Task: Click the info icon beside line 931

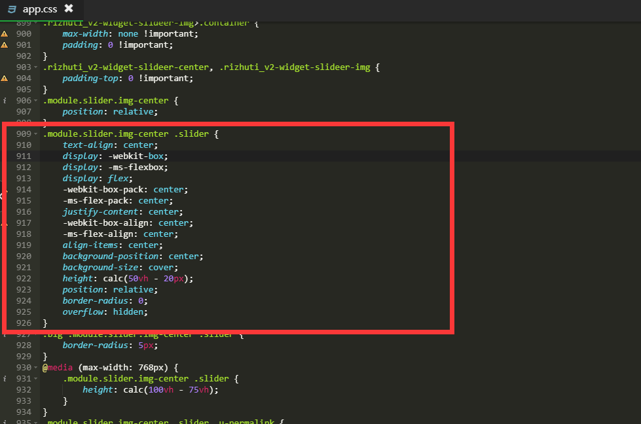Action: pyautogui.click(x=5, y=379)
